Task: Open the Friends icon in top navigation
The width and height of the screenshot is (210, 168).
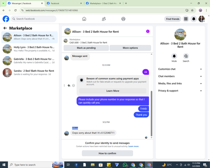Action: [x=104, y=19]
